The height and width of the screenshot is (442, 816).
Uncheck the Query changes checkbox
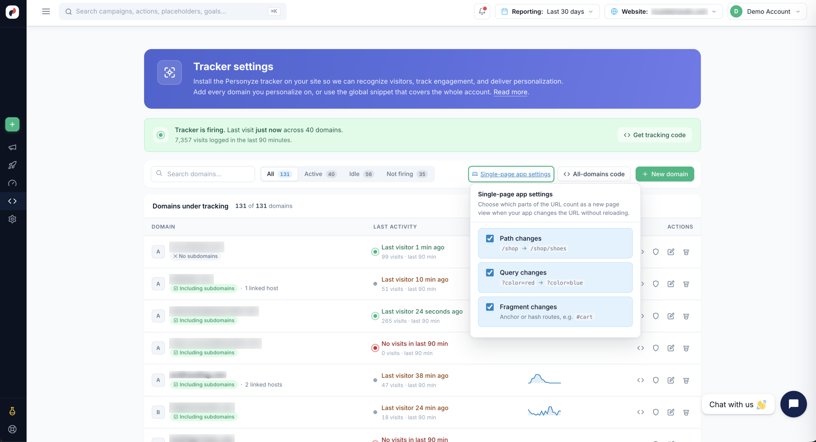coord(490,273)
